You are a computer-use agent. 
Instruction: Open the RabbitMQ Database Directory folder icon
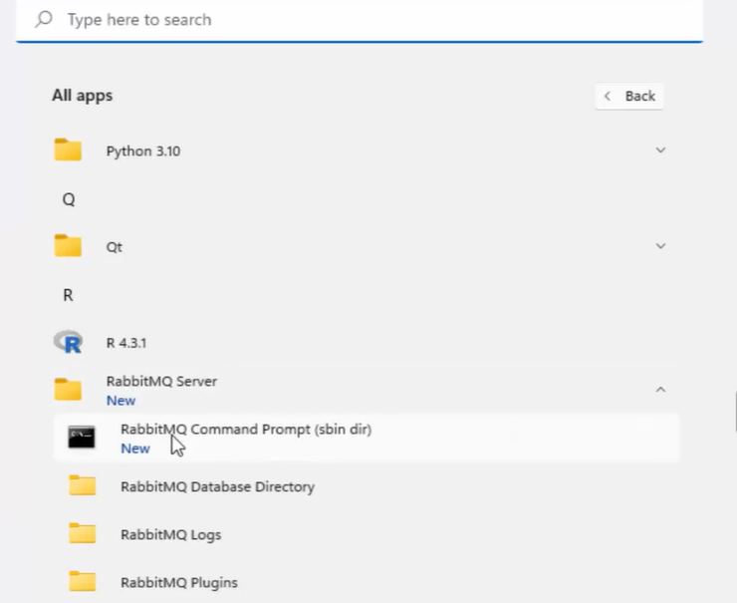pyautogui.click(x=83, y=485)
